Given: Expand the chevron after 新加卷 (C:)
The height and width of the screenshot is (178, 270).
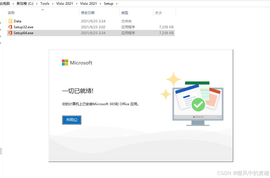Looking at the screenshot, I should [x=37, y=4].
